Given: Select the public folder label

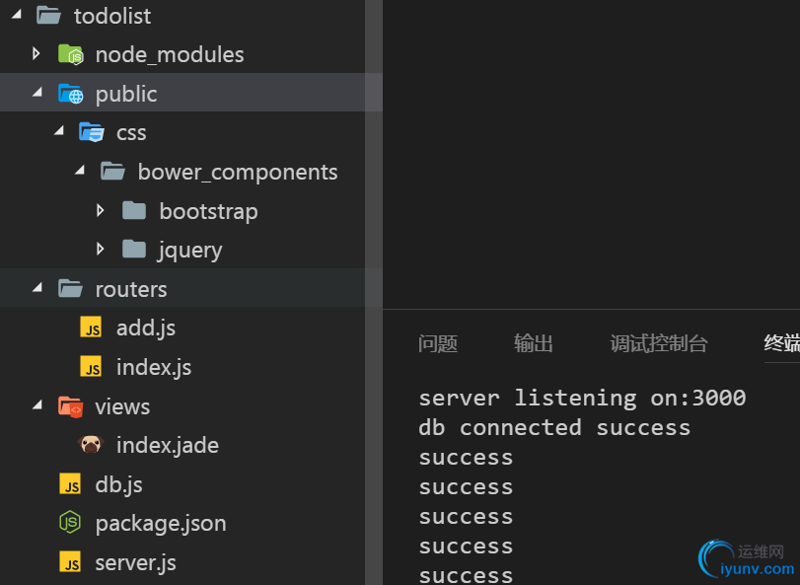Looking at the screenshot, I should point(126,95).
